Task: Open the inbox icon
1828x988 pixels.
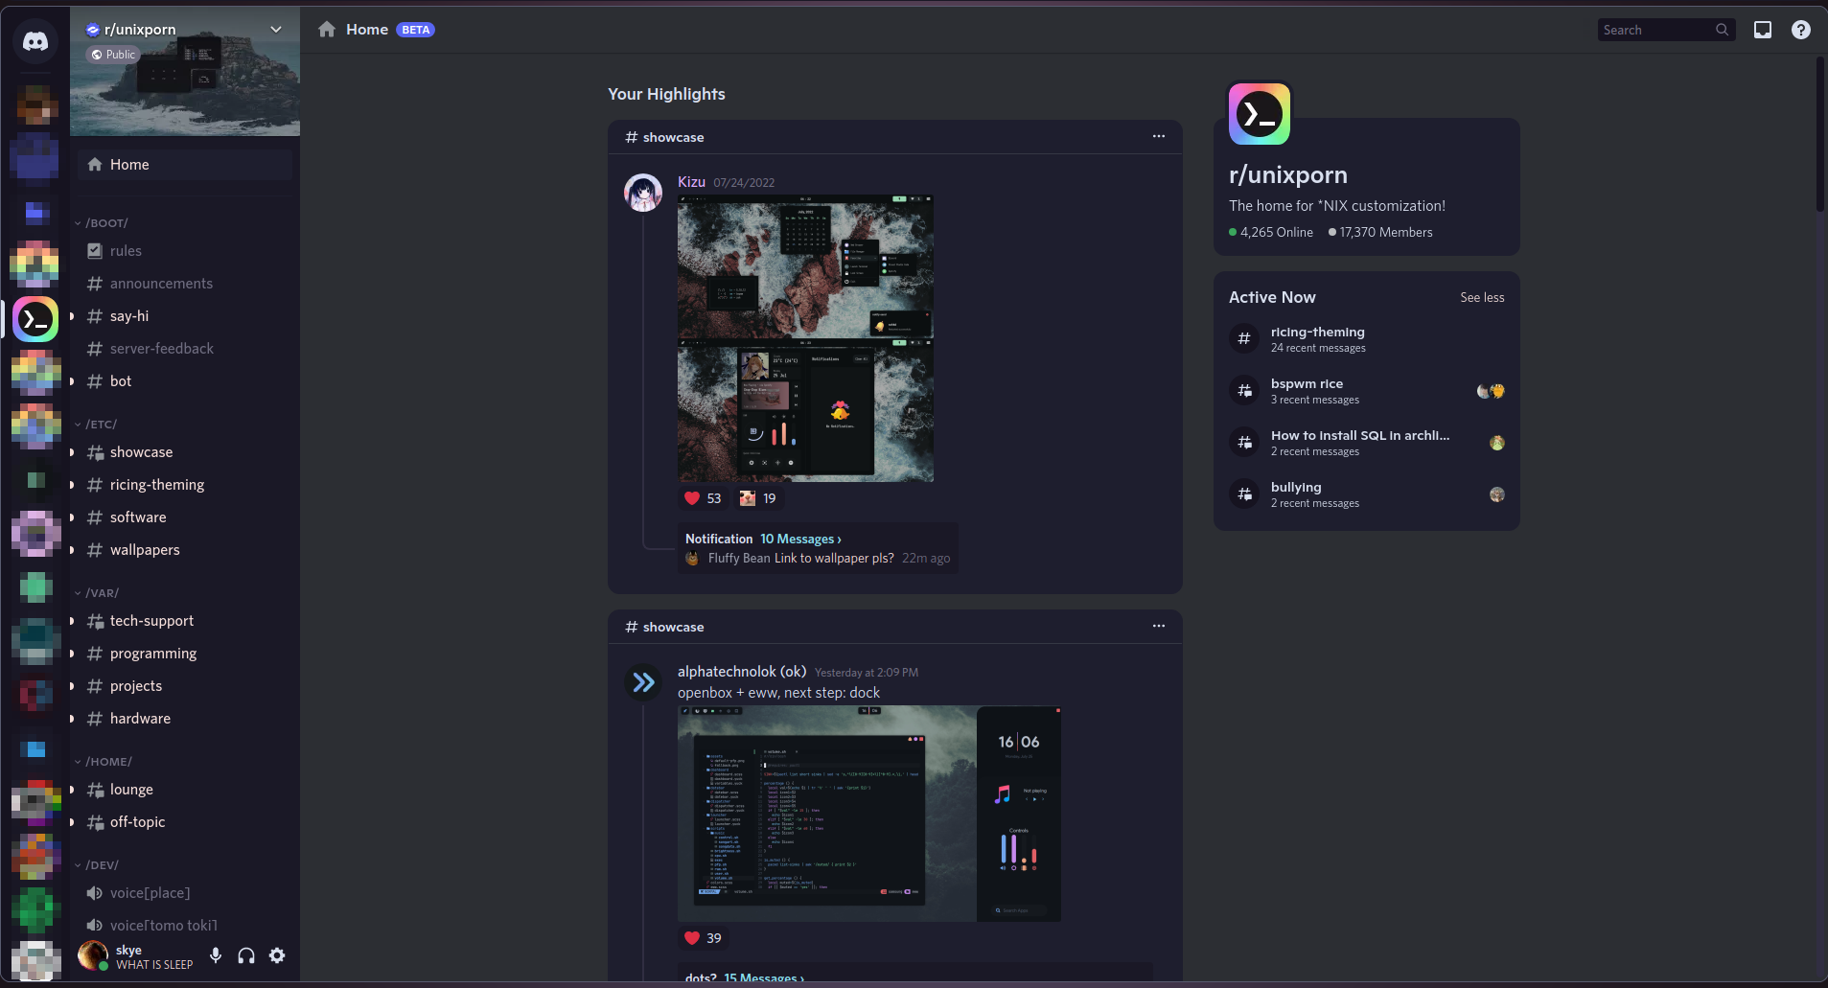Action: click(1762, 30)
